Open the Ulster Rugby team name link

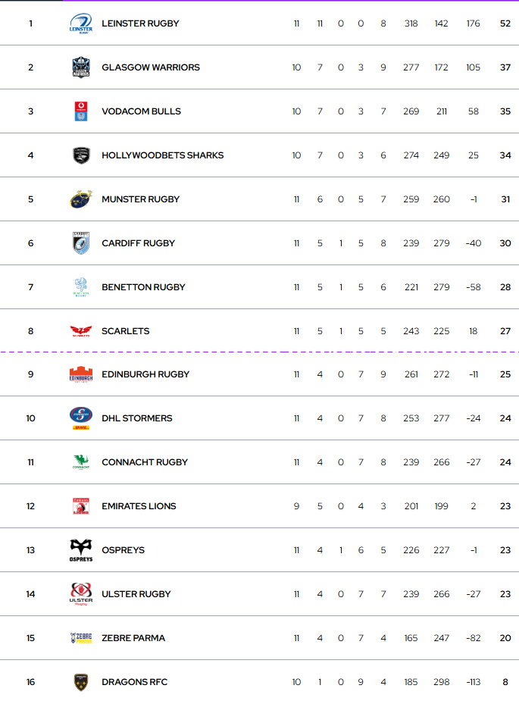(x=136, y=594)
